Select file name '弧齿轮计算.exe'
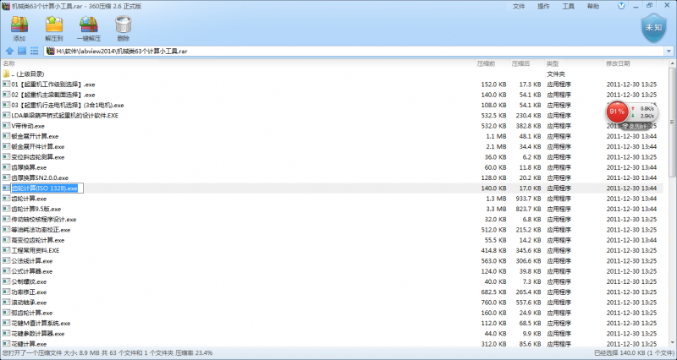 [x=32, y=313]
